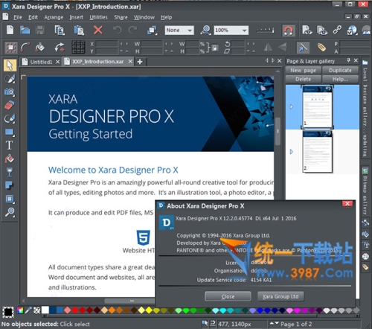Toggle the lock aspect ratio button
372x329 pixels.
(215, 48)
